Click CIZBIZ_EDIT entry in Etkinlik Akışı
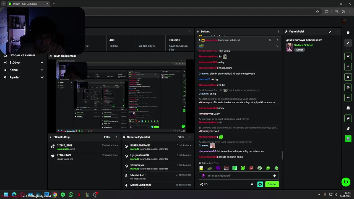Viewport: 354px width, 199px height. [x=84, y=147]
